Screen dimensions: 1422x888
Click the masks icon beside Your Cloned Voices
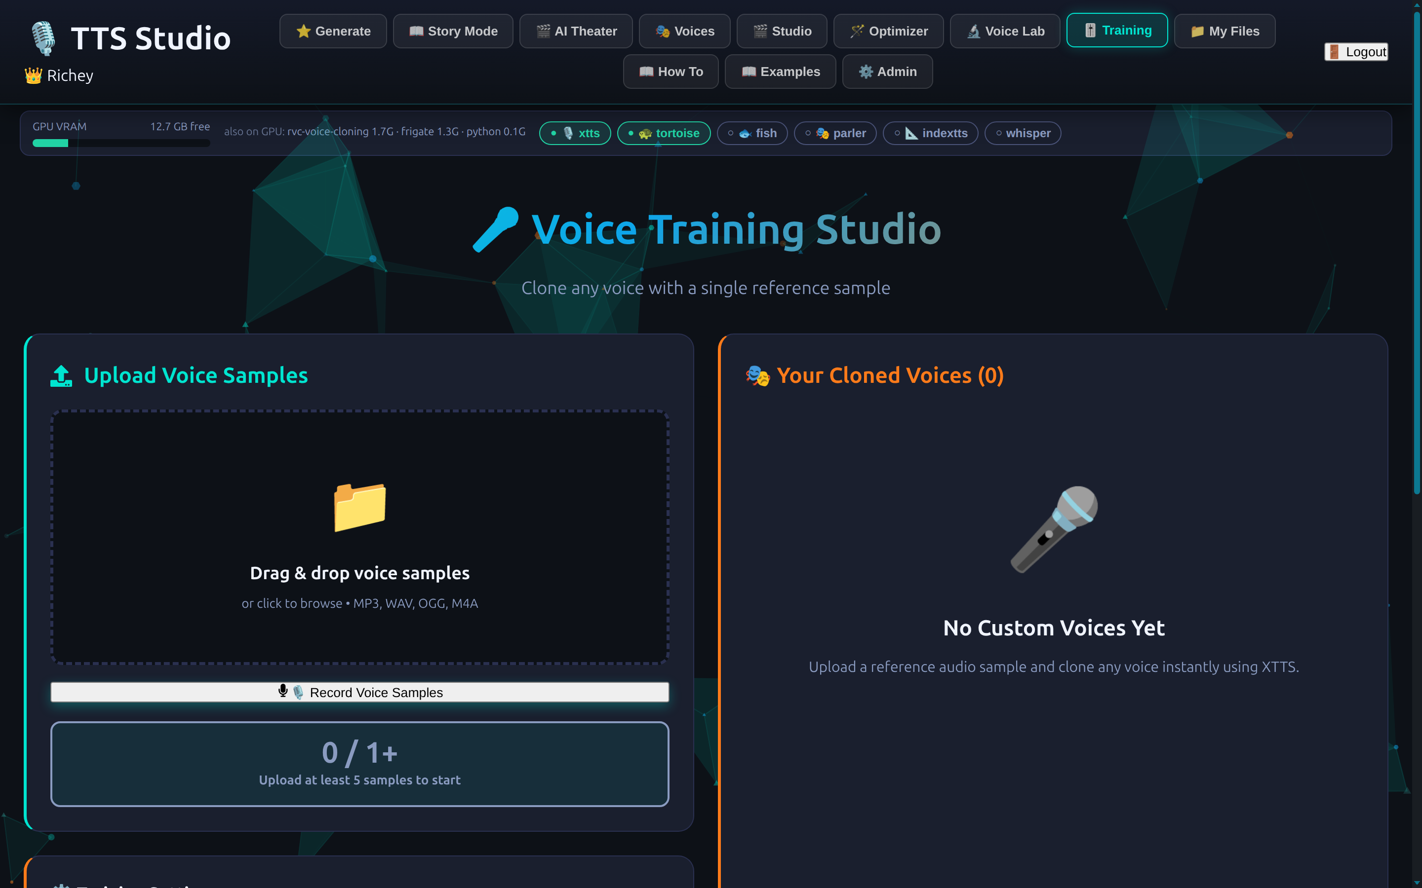click(x=757, y=376)
